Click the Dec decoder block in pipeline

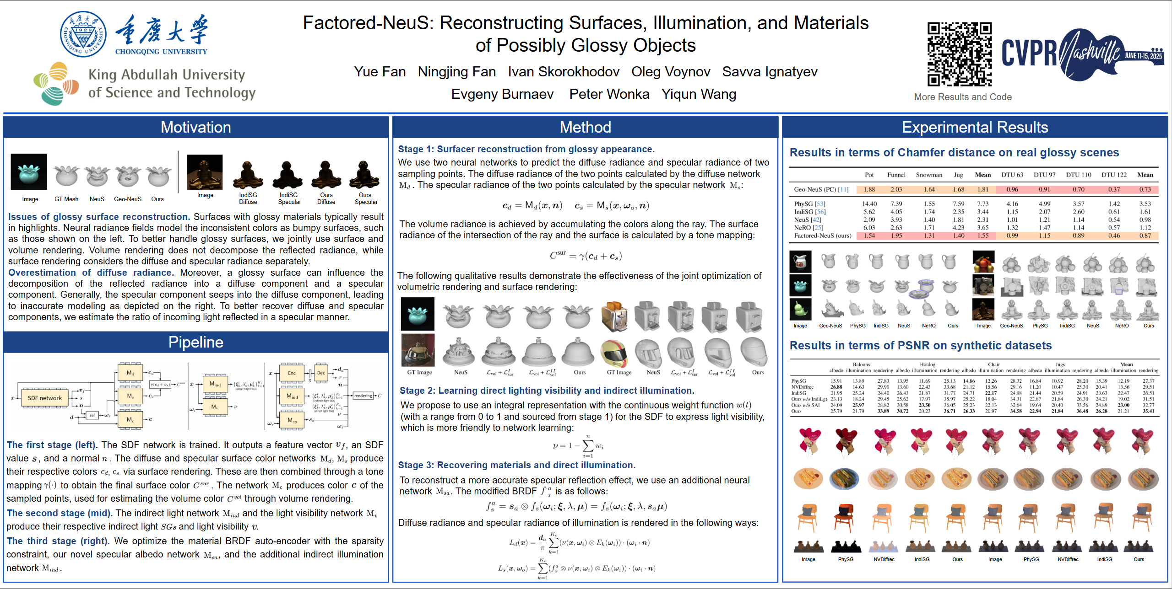321,373
